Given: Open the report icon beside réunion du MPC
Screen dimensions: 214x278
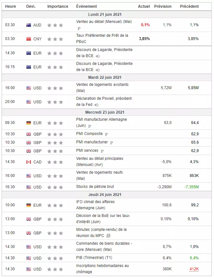Looking at the screenshot, I should tap(108, 236).
